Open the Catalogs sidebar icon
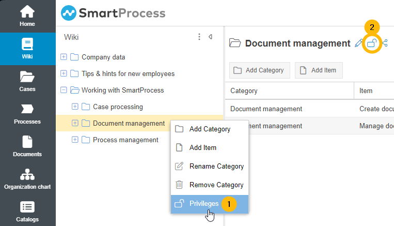Image resolution: width=394 pixels, height=226 pixels. click(27, 211)
